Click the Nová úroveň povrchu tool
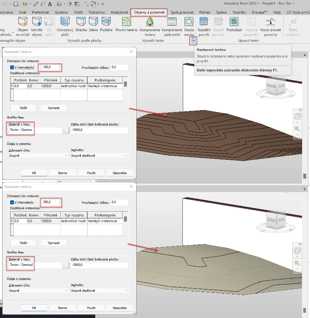The height and width of the screenshot is (318, 310). pos(271,27)
